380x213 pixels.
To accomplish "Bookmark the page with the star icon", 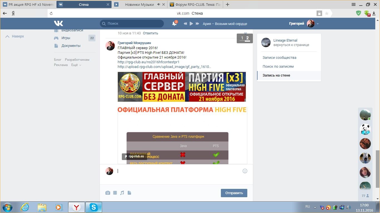I will pyautogui.click(x=327, y=13).
